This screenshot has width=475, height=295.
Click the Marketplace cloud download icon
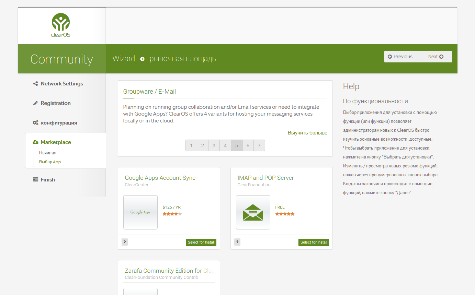(35, 142)
